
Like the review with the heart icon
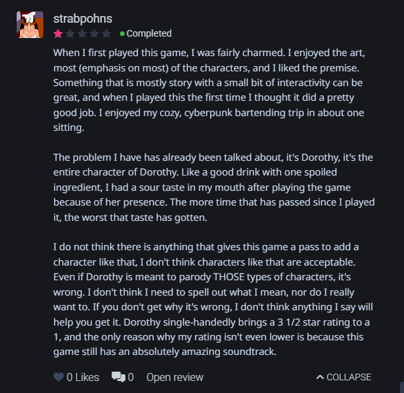pyautogui.click(x=59, y=377)
